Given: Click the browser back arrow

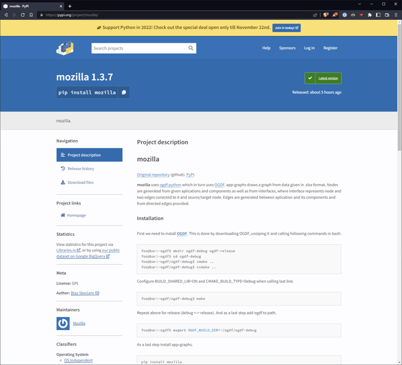Looking at the screenshot, I should [x=6, y=15].
